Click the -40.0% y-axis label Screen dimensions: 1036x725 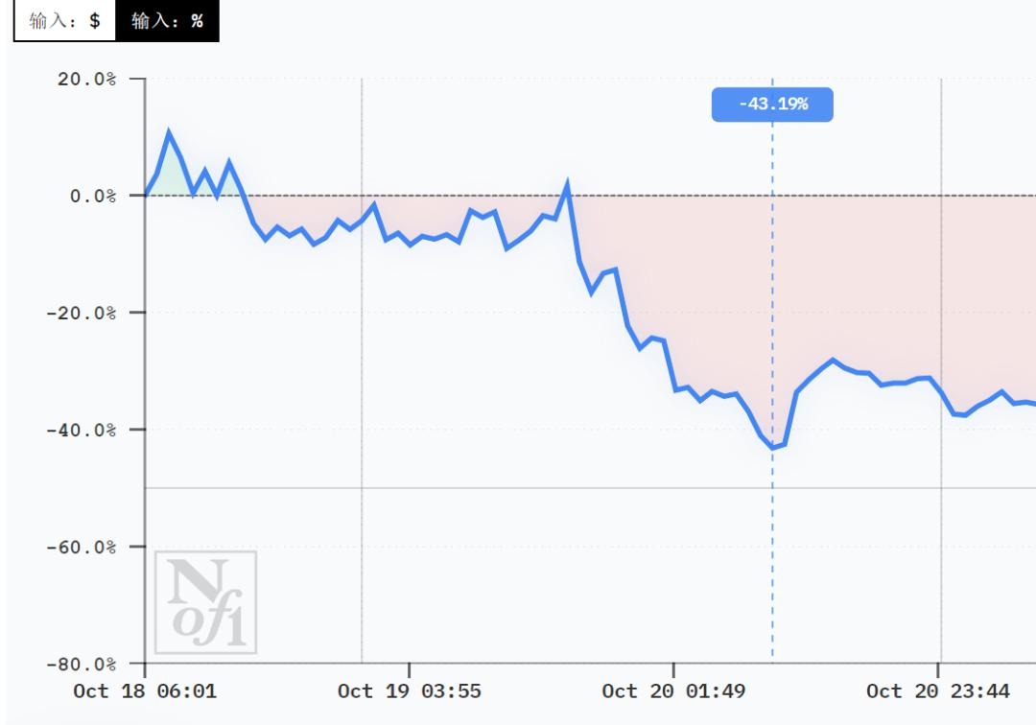click(x=81, y=430)
